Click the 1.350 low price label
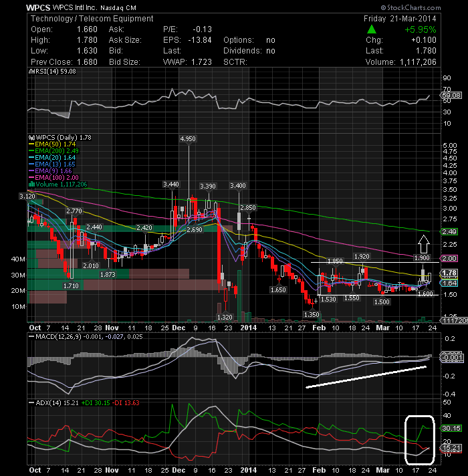 (312, 314)
